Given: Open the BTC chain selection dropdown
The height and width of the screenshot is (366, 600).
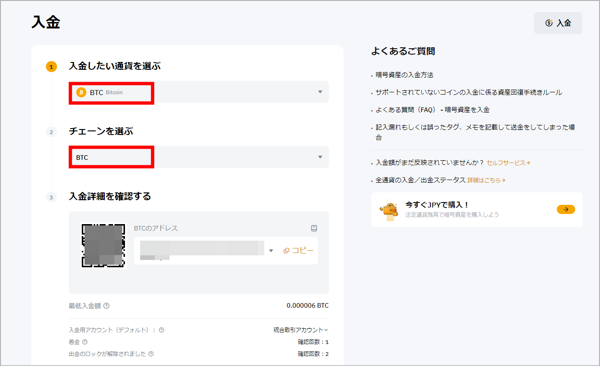Looking at the screenshot, I should point(199,157).
